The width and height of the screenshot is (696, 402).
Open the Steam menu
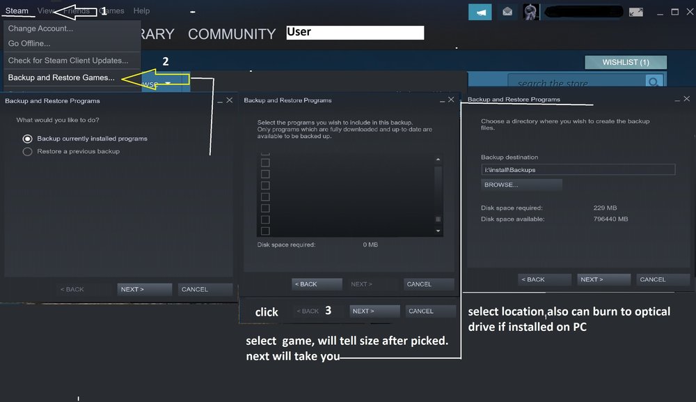click(x=17, y=10)
